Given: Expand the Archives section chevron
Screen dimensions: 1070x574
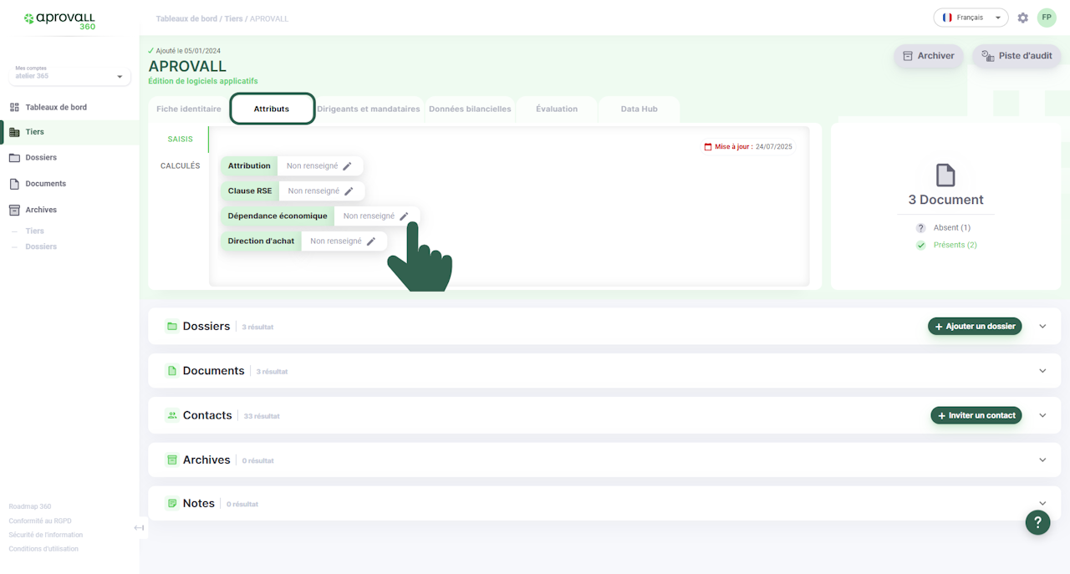Looking at the screenshot, I should click(x=1042, y=460).
